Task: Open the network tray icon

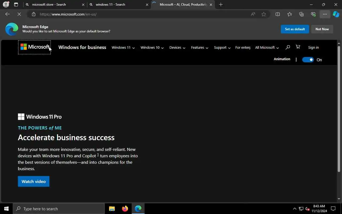Action: [x=301, y=209]
